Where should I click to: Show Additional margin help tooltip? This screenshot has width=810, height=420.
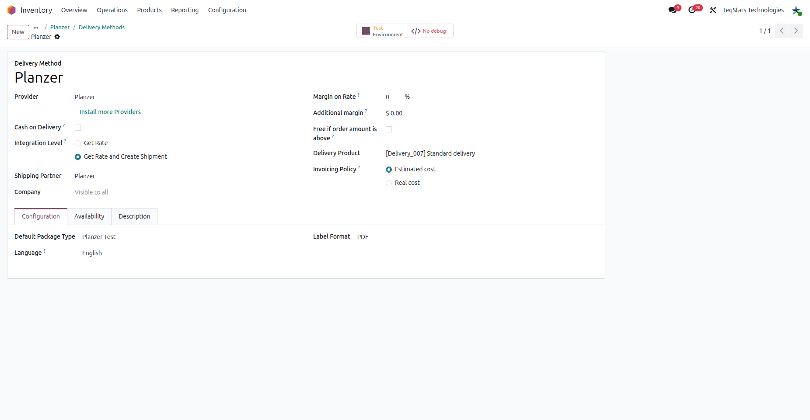(366, 111)
